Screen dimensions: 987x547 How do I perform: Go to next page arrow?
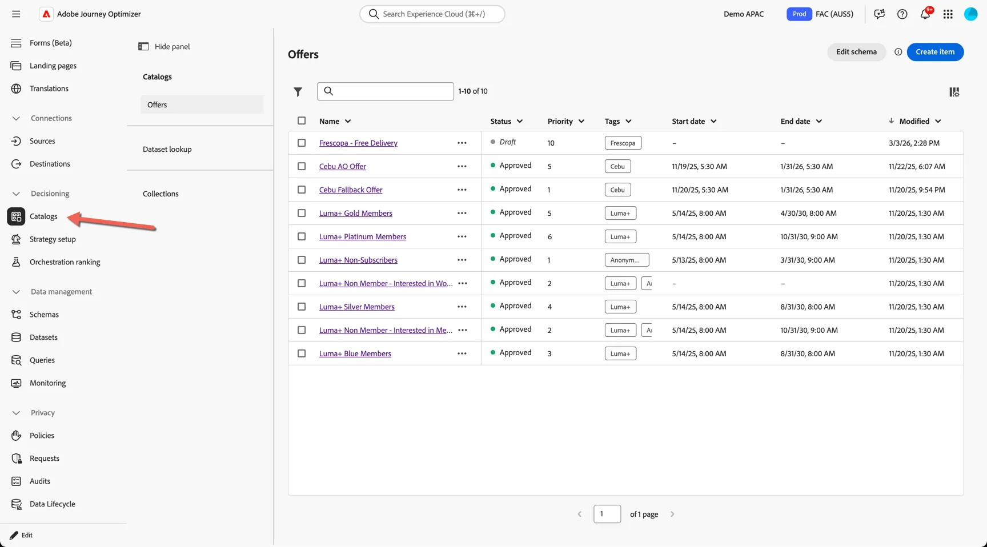click(x=672, y=514)
